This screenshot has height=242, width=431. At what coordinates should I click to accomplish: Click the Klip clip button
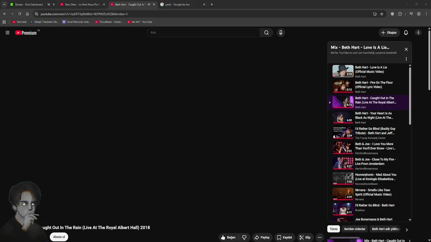click(305, 237)
